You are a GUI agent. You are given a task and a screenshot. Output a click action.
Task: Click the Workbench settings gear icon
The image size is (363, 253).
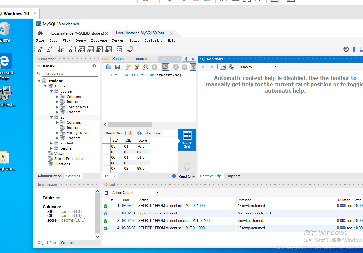coord(346,49)
